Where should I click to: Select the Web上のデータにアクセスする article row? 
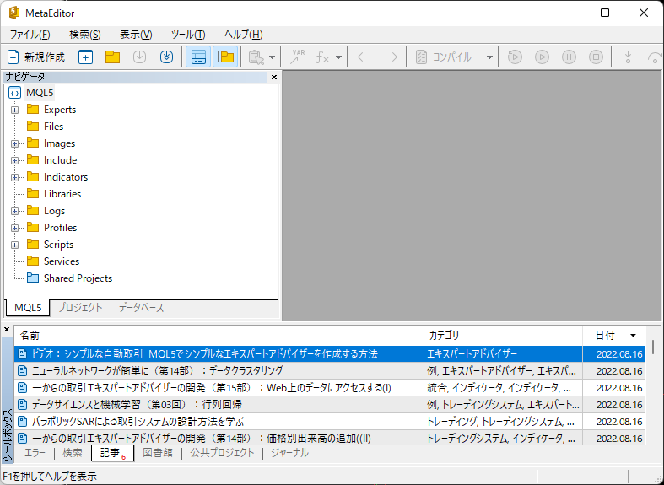330,388
